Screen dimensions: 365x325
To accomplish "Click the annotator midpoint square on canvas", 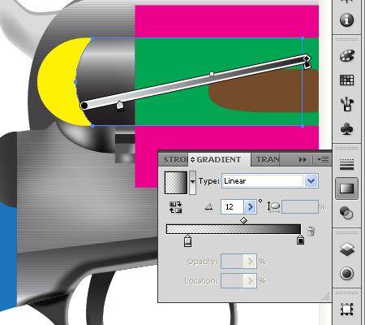I will pos(212,74).
